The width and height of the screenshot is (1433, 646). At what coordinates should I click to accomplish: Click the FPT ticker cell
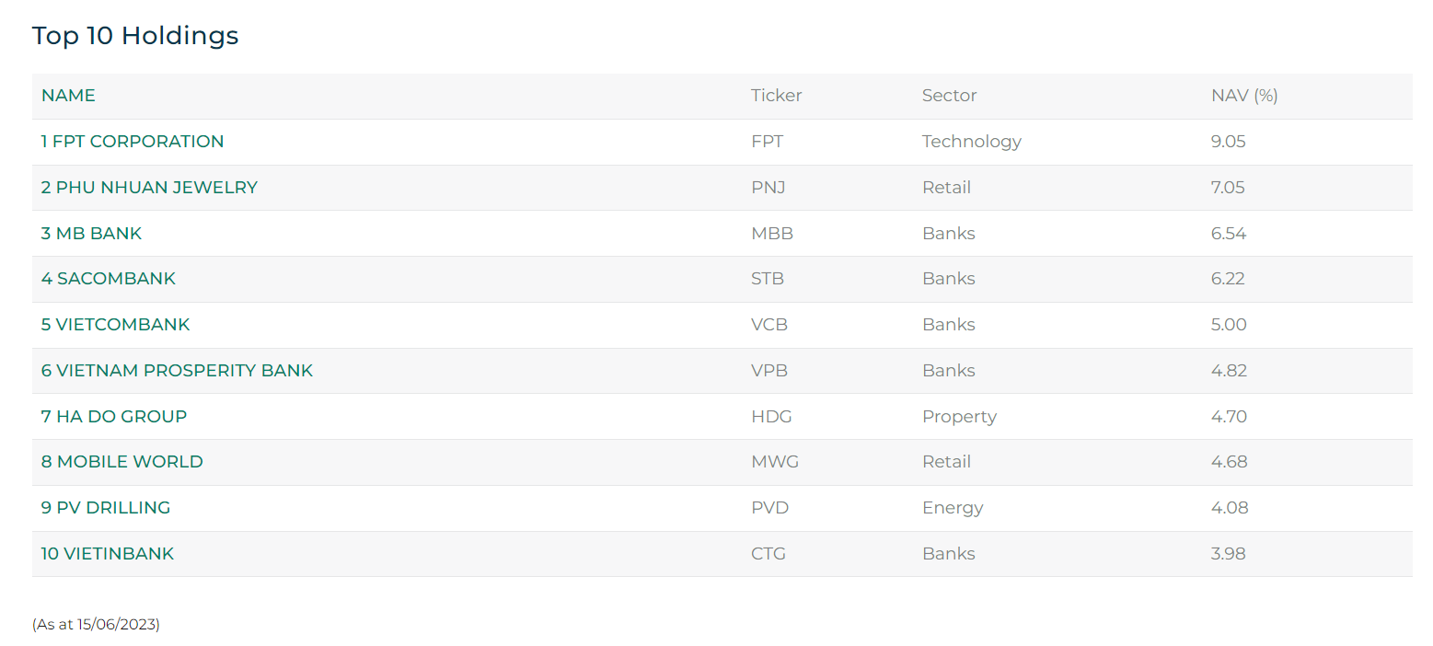[767, 142]
